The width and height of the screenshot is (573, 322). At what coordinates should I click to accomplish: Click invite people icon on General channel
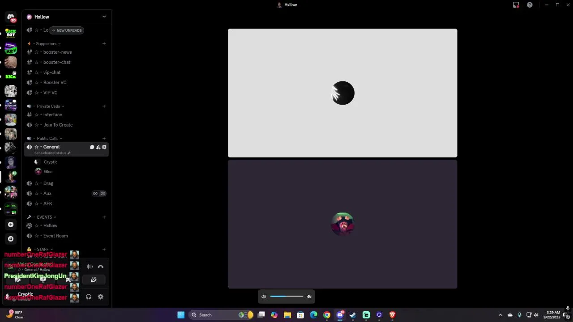98,147
